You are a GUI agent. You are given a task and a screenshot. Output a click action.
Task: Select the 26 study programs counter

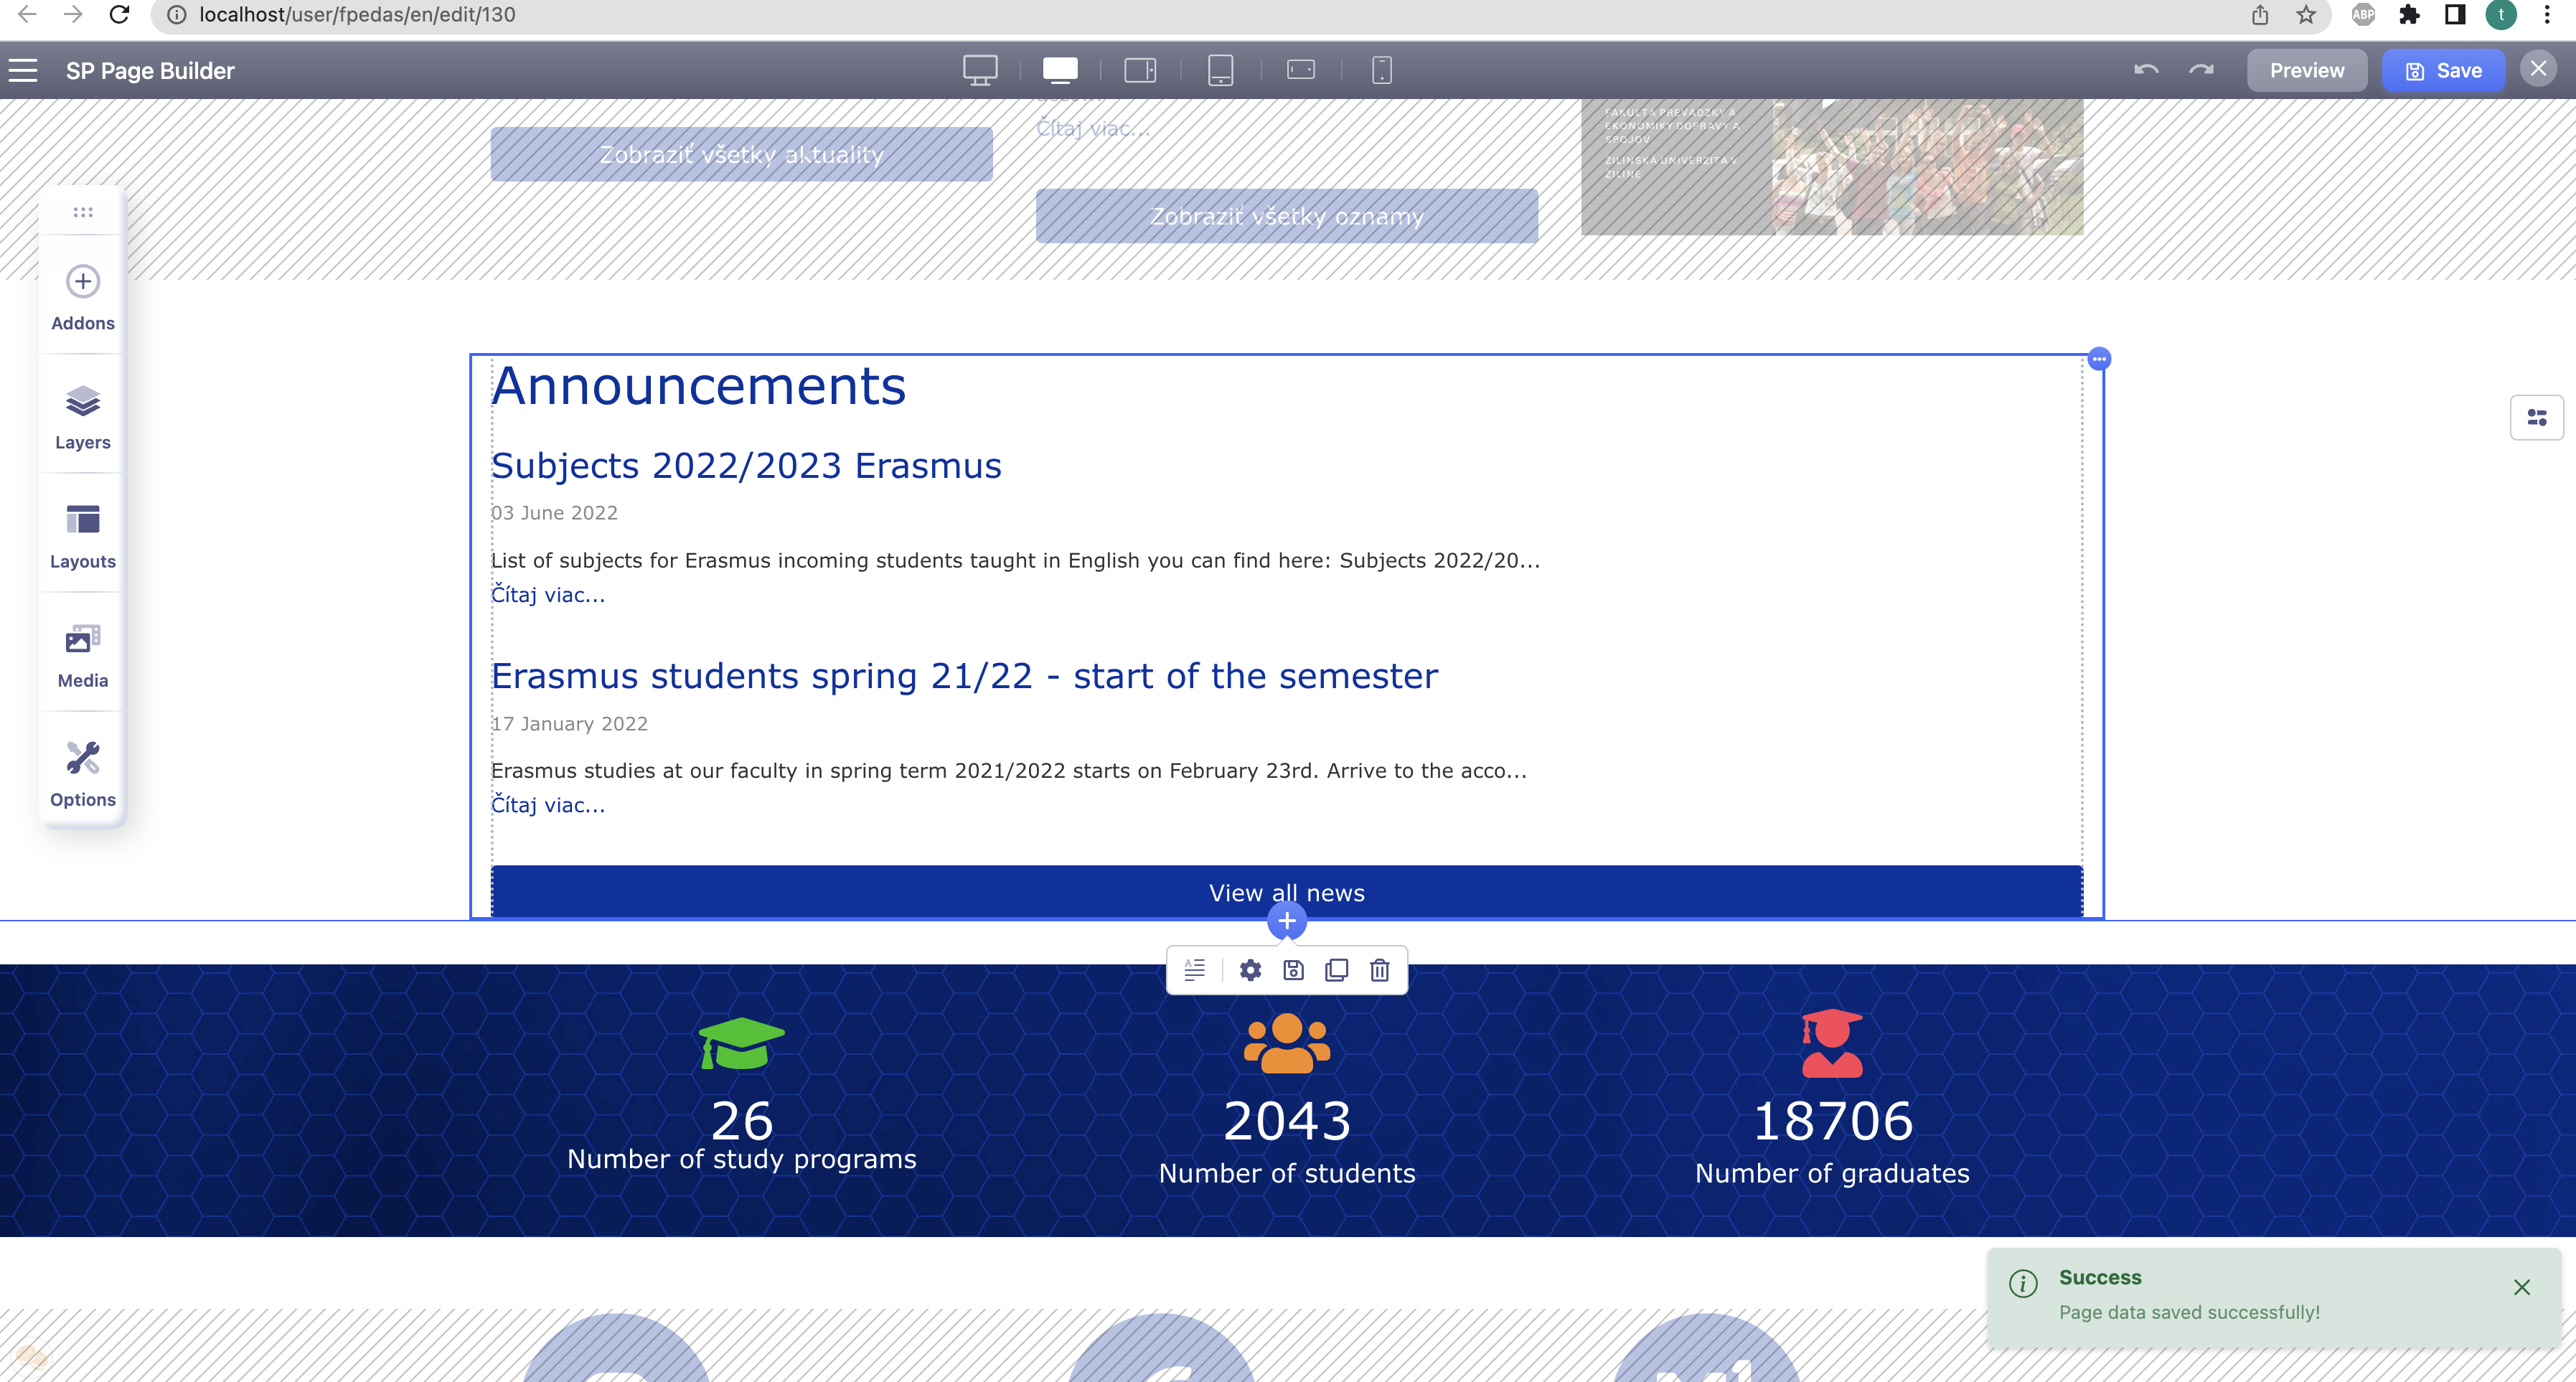[x=742, y=1121]
